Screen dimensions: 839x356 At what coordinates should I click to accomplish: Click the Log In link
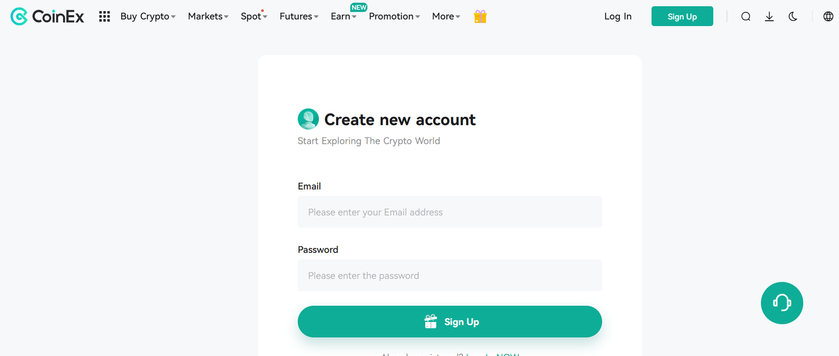click(618, 17)
